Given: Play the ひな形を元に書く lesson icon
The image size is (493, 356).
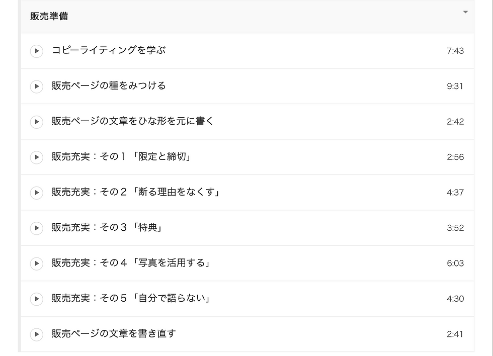Looking at the screenshot, I should 36,122.
